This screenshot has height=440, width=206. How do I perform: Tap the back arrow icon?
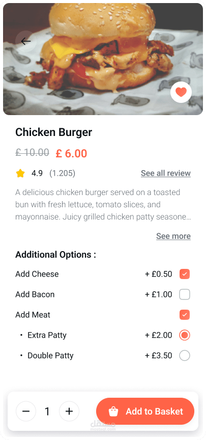pyautogui.click(x=26, y=41)
